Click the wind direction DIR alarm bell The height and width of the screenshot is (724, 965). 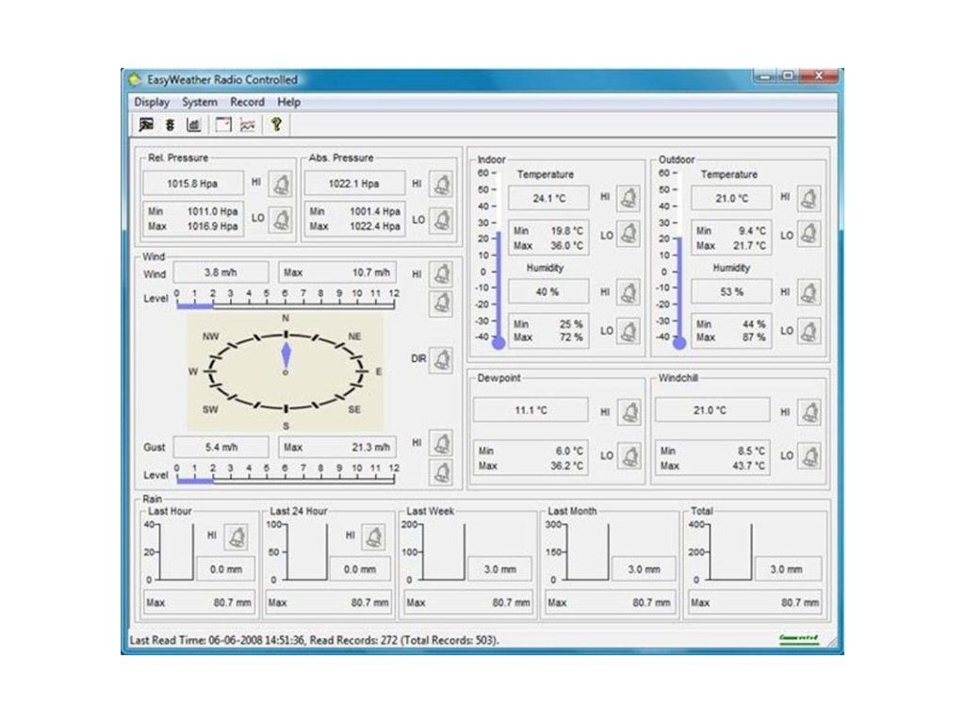[440, 360]
